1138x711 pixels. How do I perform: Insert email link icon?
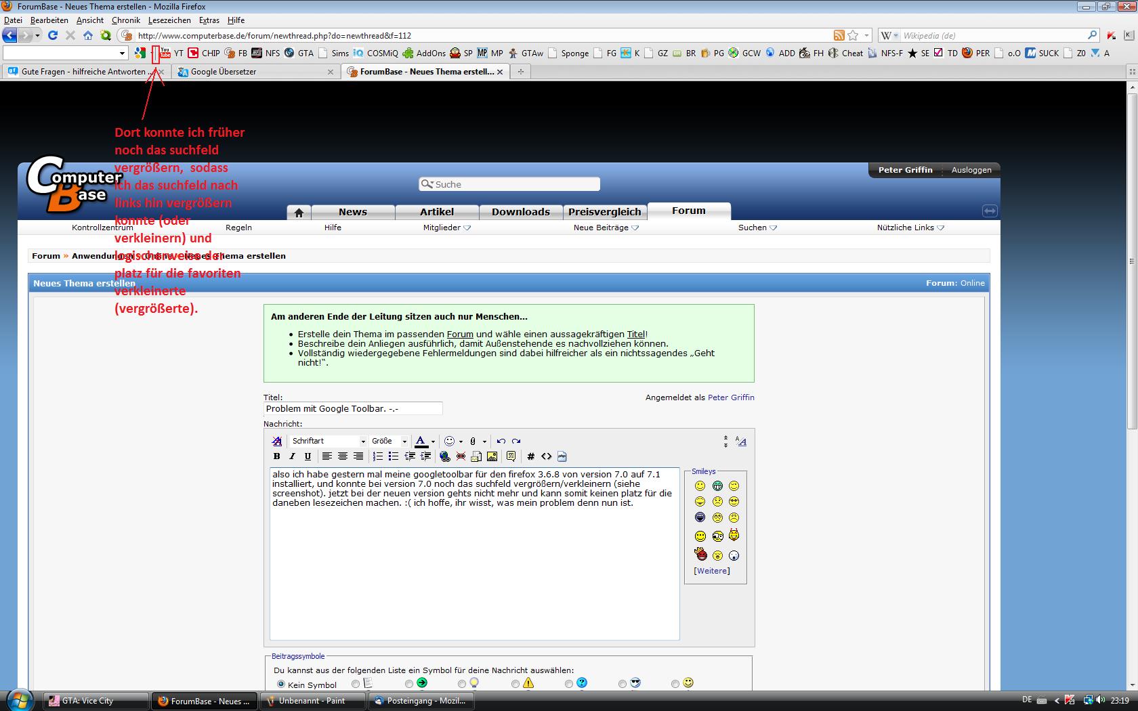pos(476,456)
